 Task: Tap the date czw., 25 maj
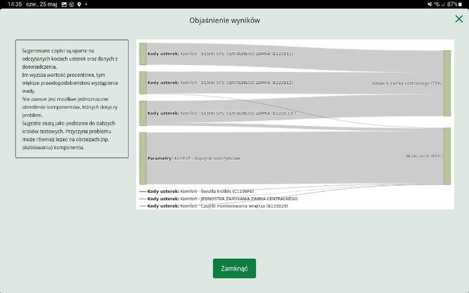[41, 4]
